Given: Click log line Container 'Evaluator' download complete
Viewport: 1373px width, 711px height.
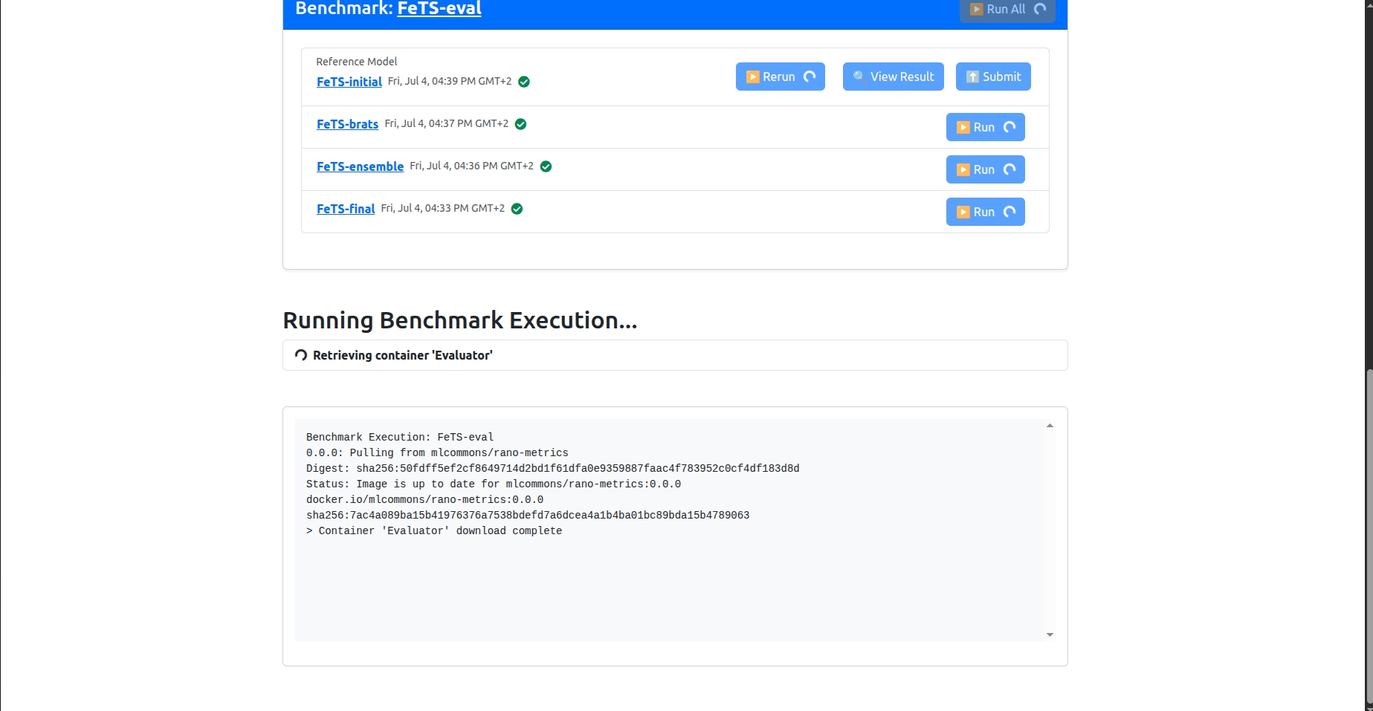Looking at the screenshot, I should 434,530.
